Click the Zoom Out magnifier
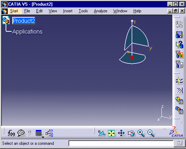The width and height of the screenshot is (186, 149). pyautogui.click(x=151, y=133)
